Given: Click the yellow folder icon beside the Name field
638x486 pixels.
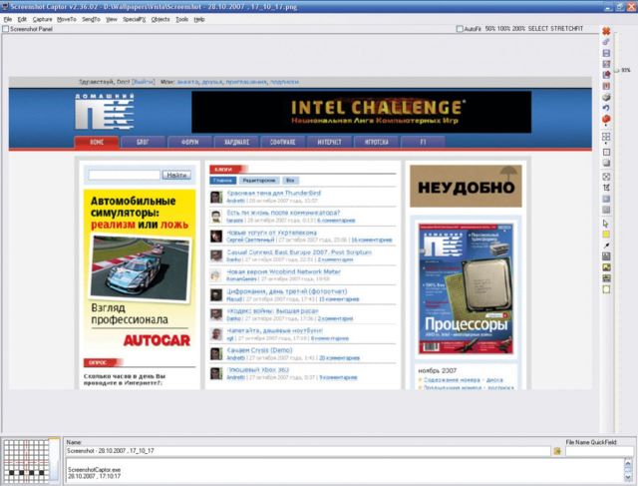Looking at the screenshot, I should [x=557, y=451].
